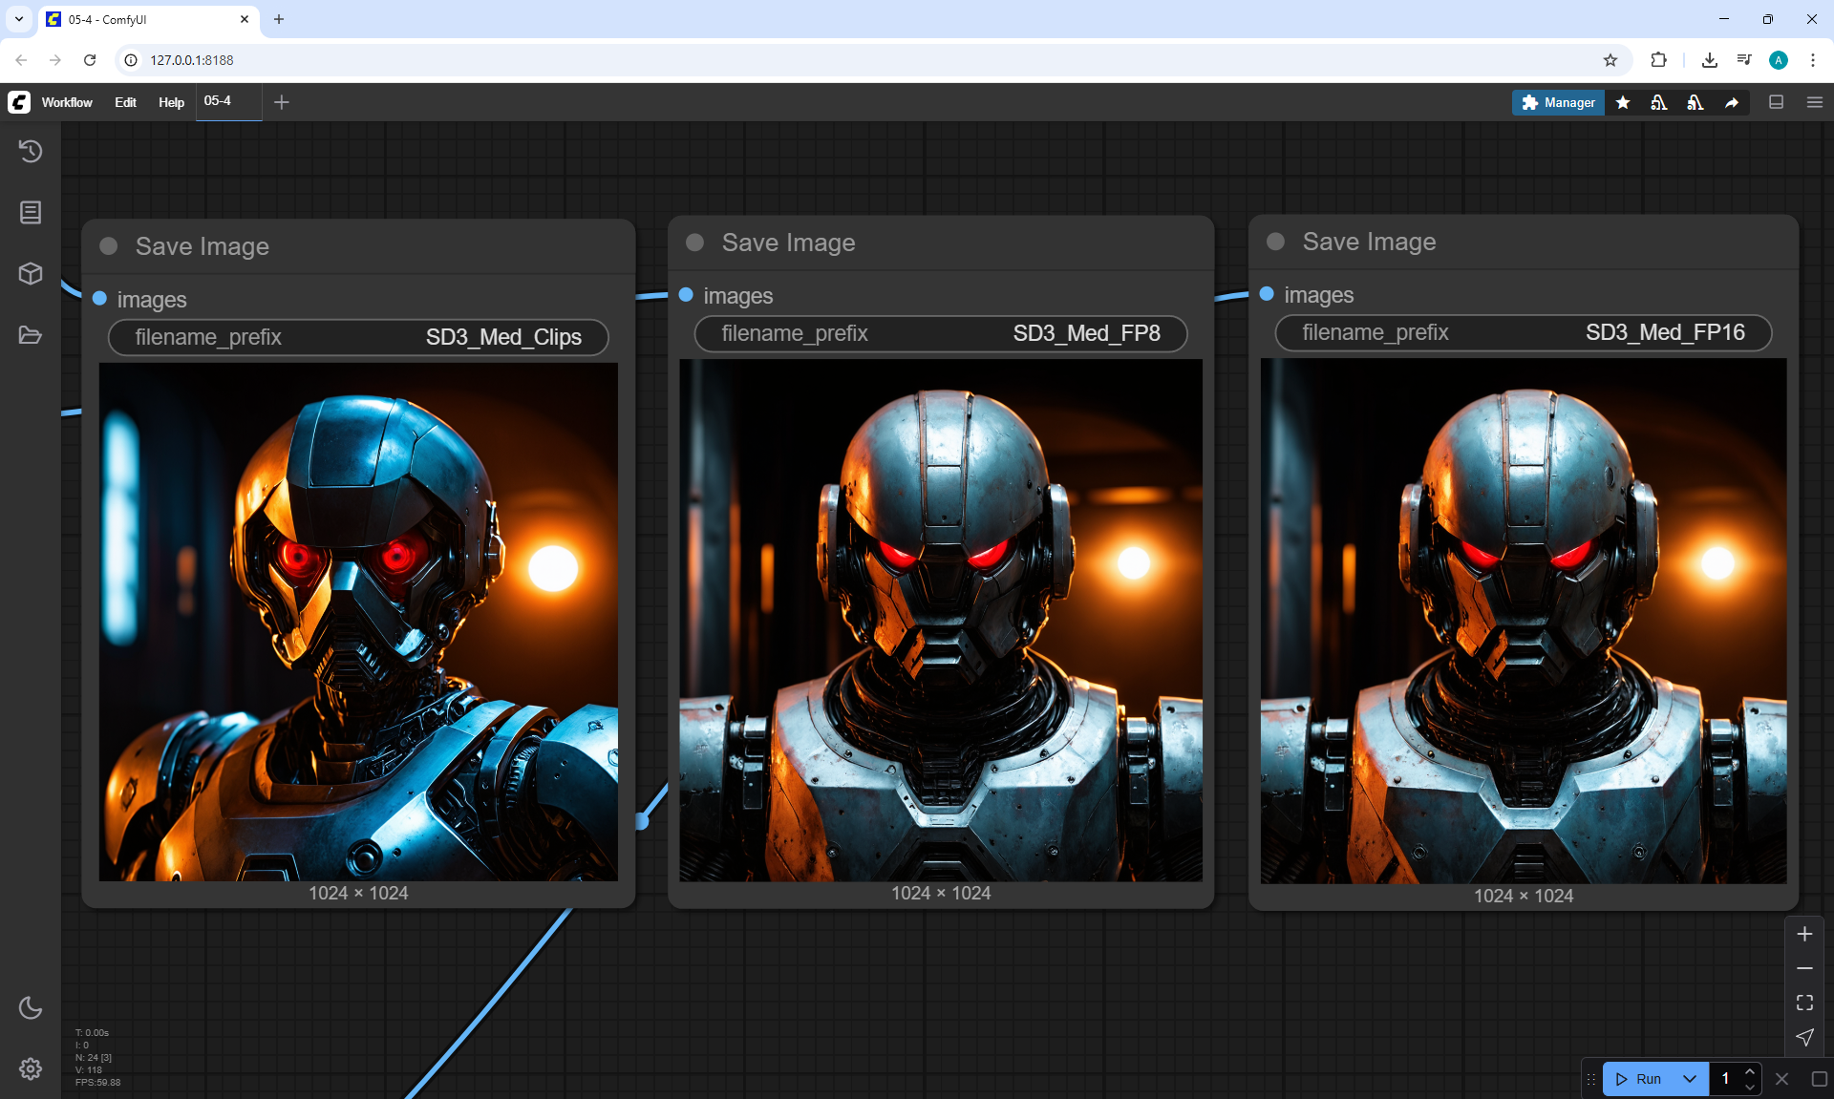This screenshot has height=1099, width=1834.
Task: Open the Workflow menu
Action: tap(67, 102)
